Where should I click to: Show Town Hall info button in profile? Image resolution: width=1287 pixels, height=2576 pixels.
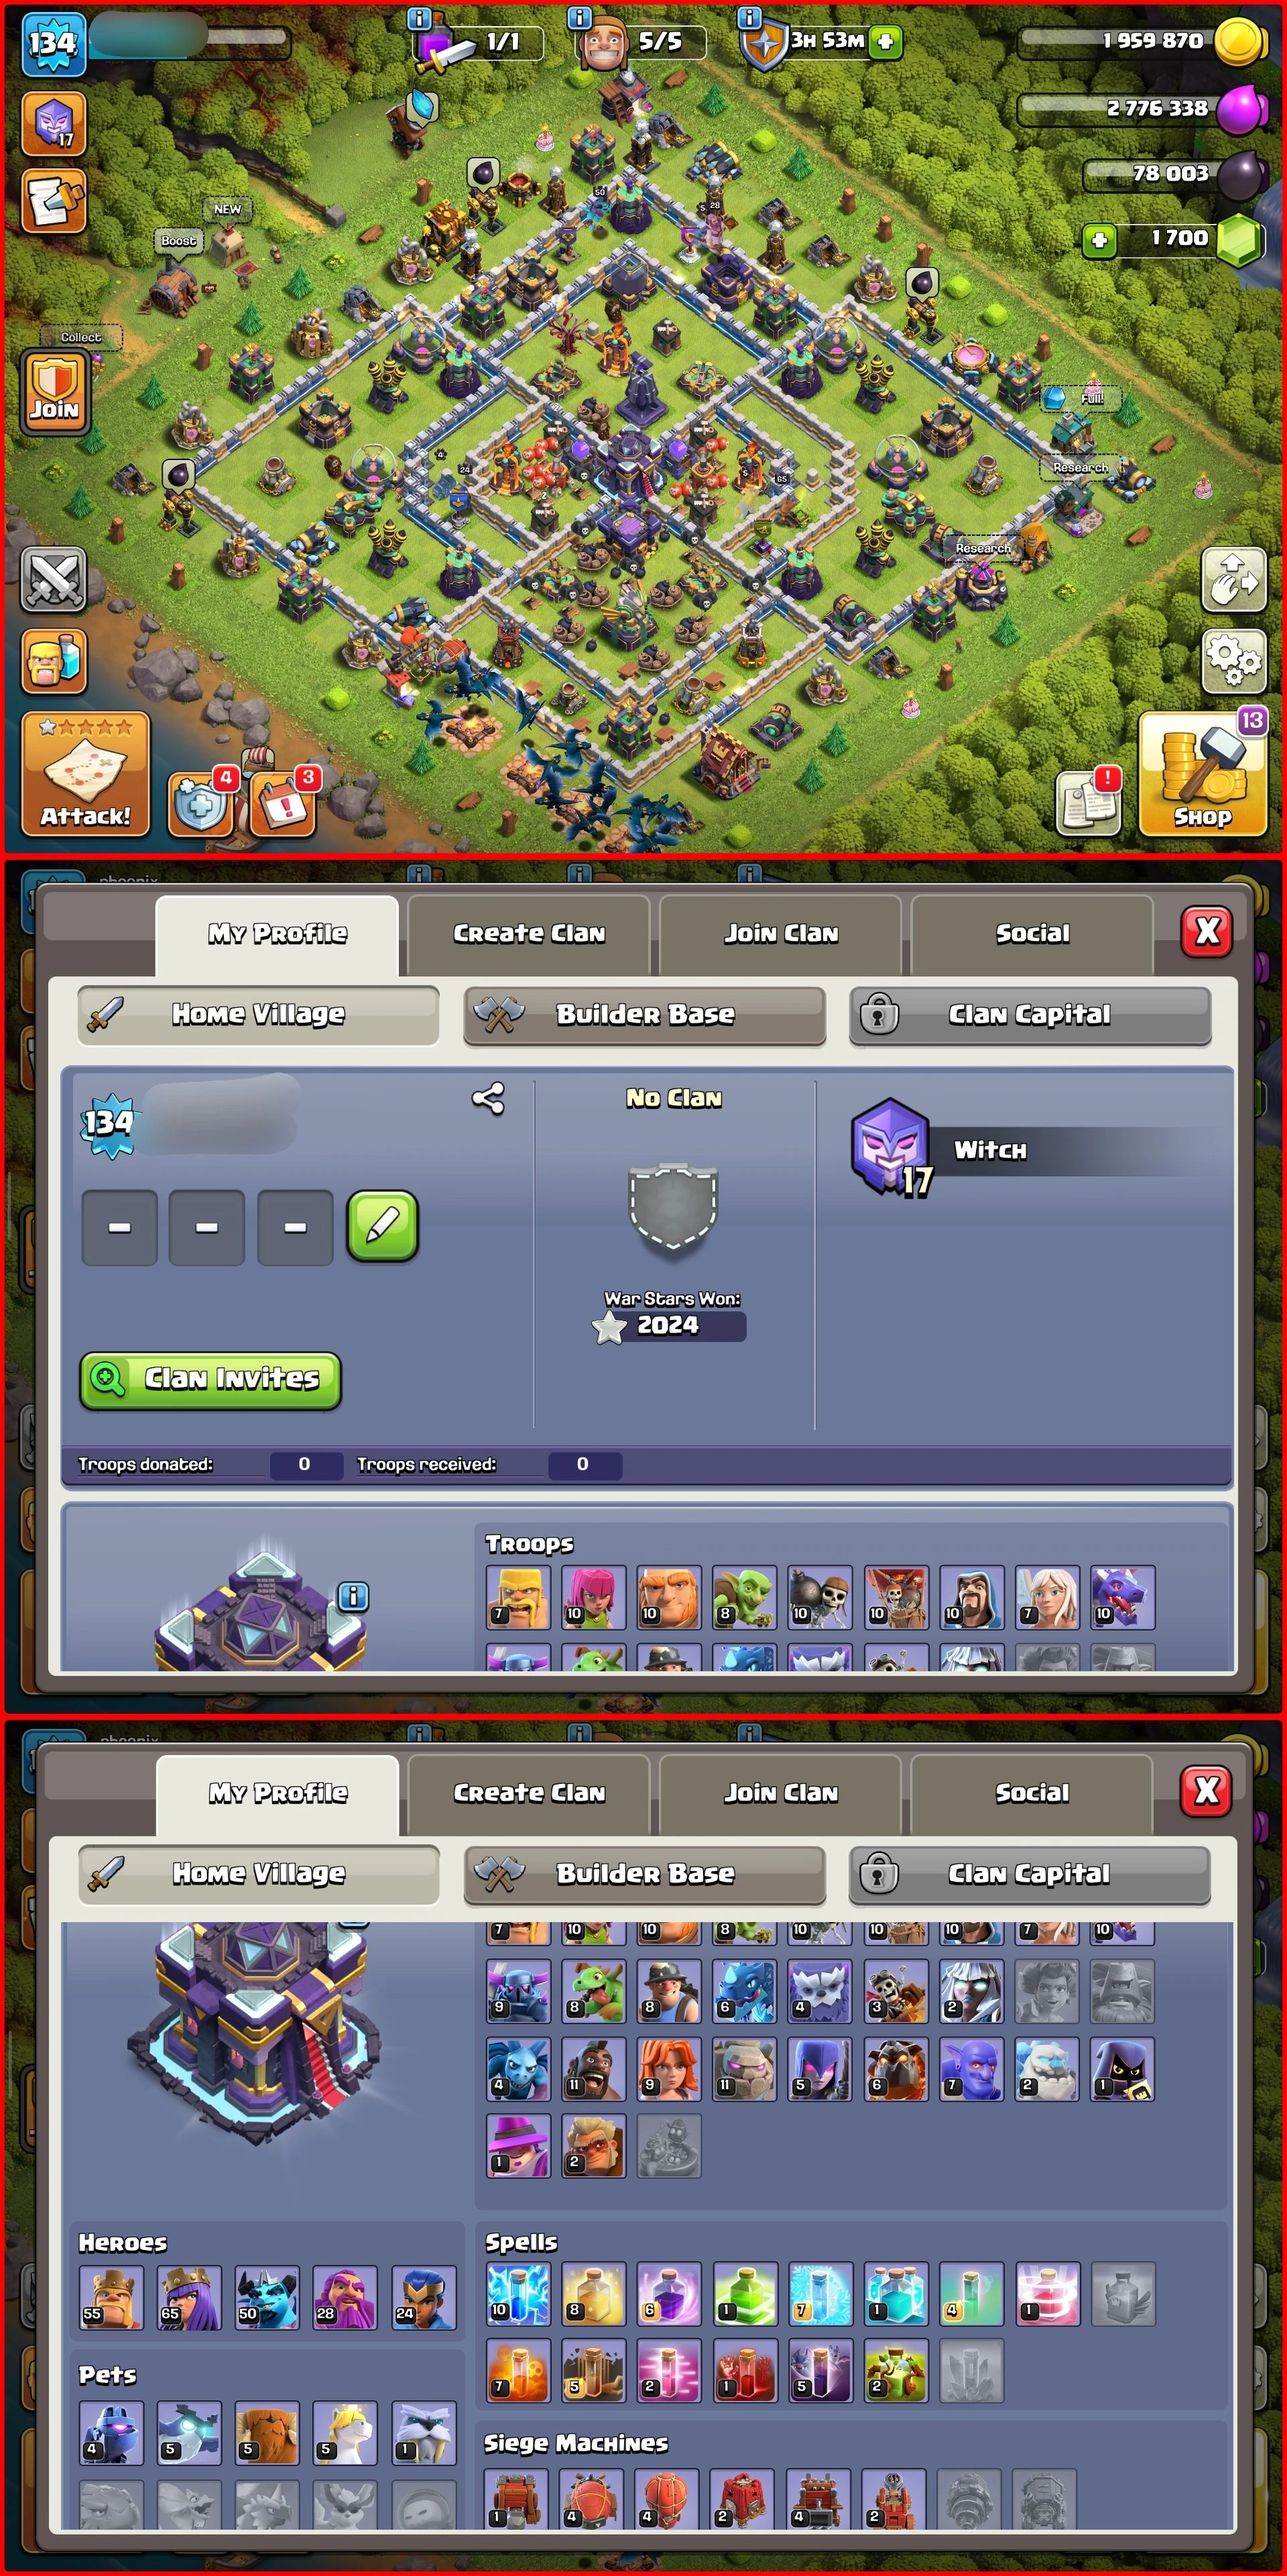click(x=354, y=1596)
